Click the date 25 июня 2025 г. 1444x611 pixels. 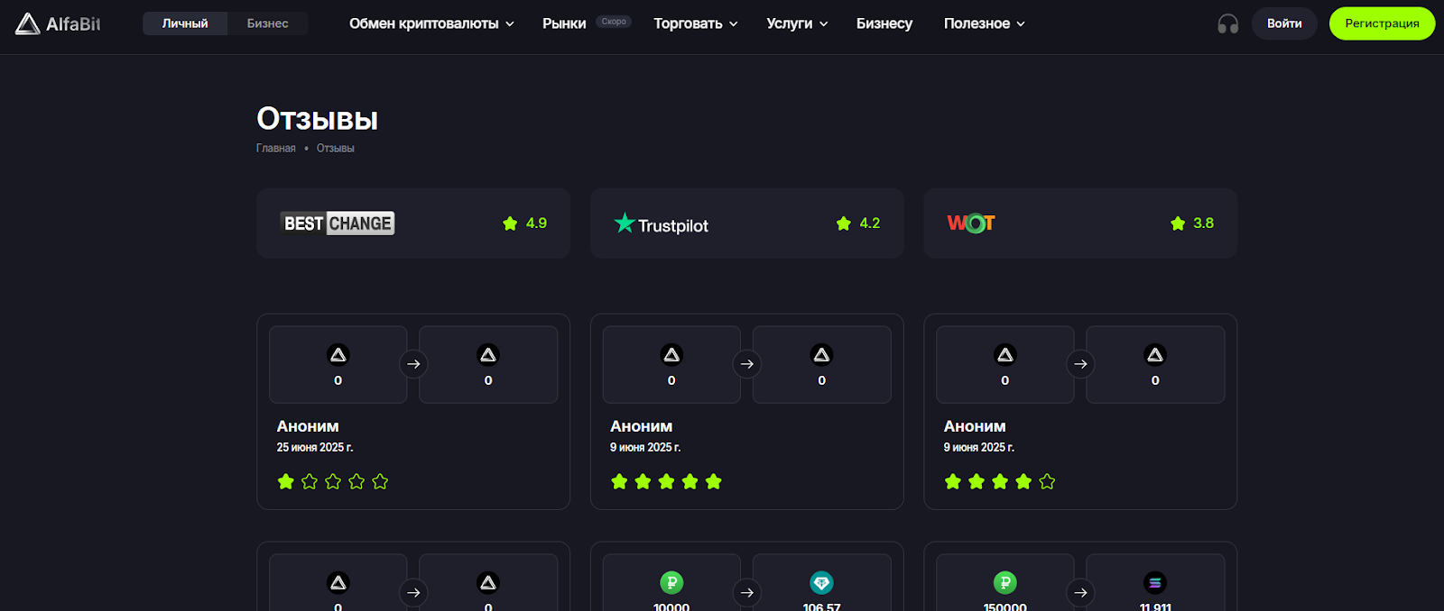click(x=315, y=447)
